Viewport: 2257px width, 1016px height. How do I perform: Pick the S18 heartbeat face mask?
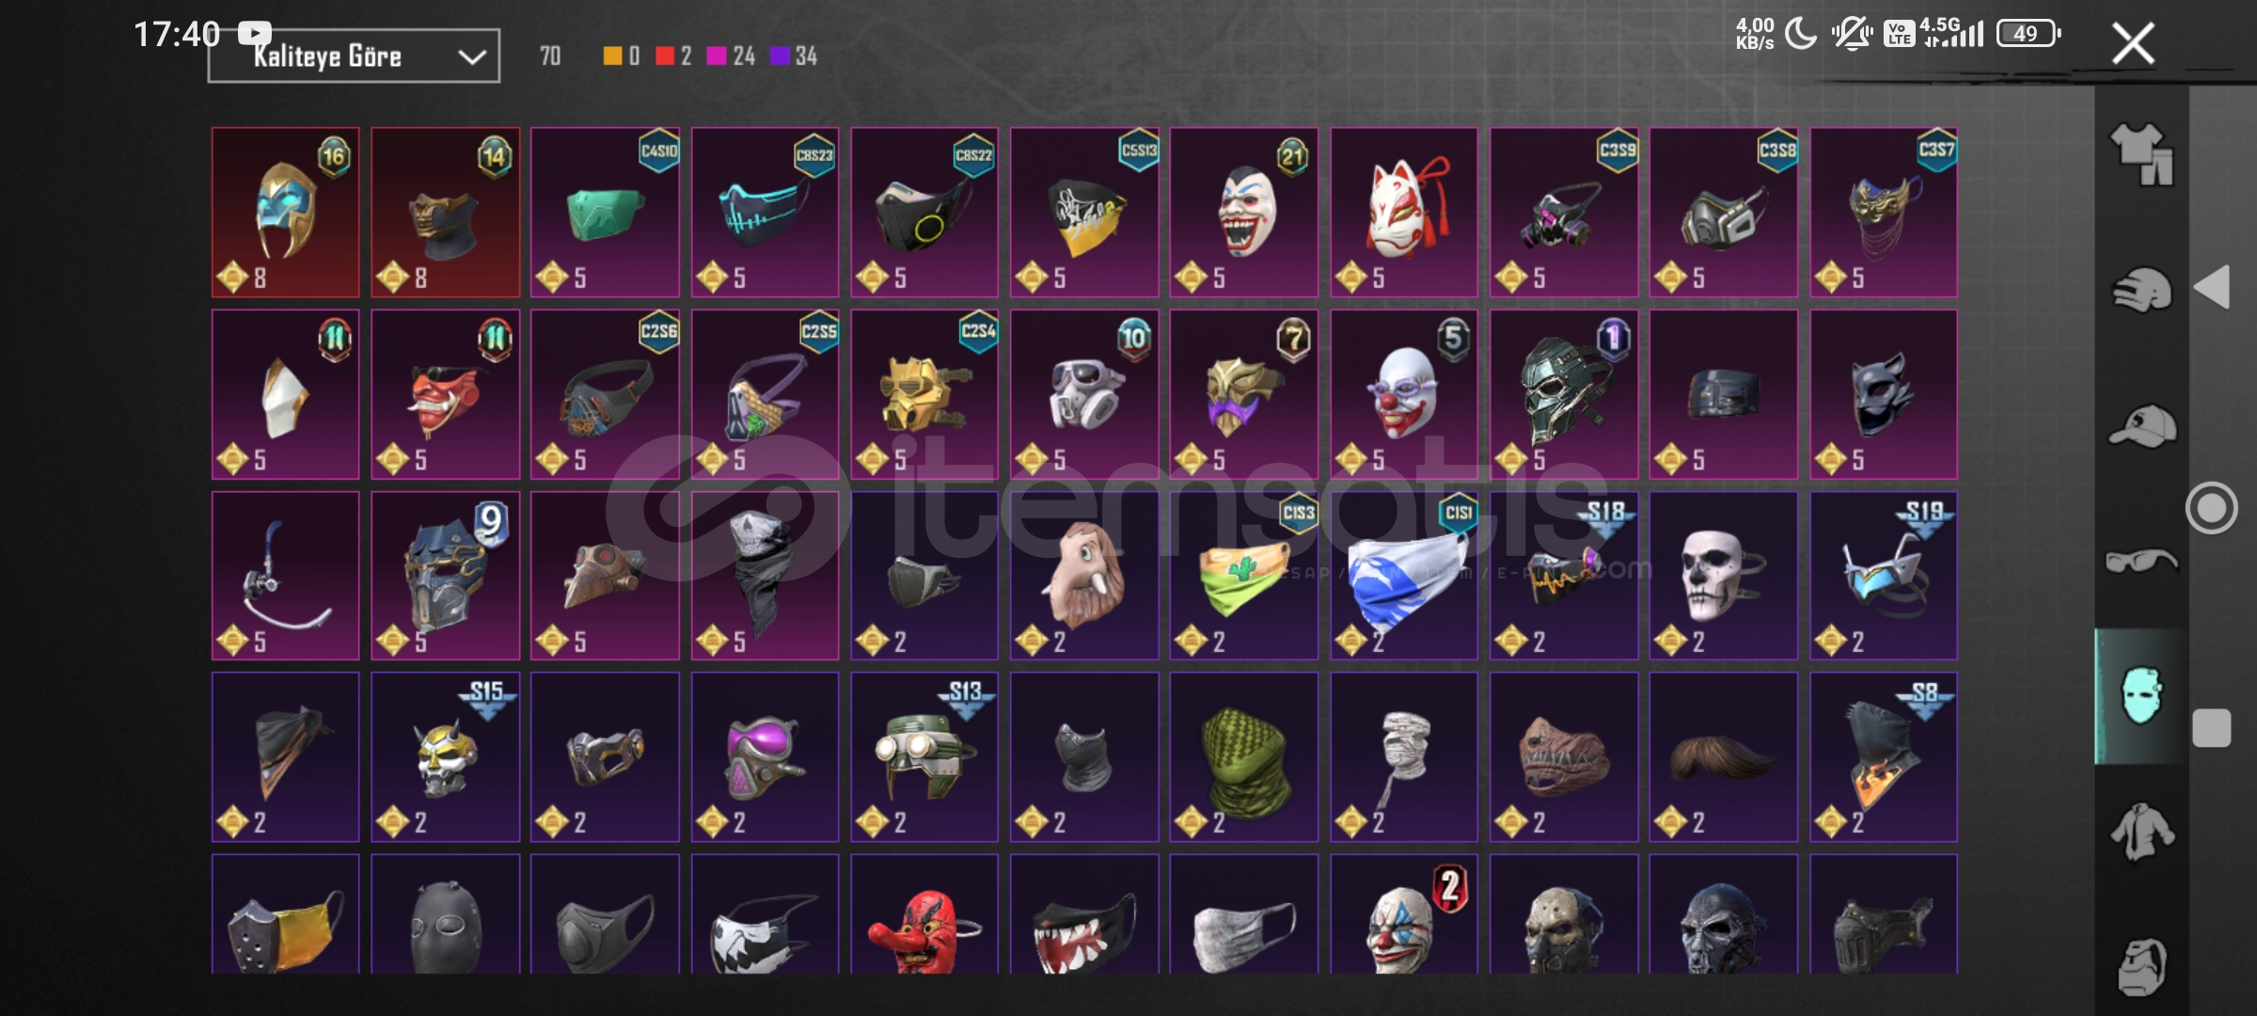pyautogui.click(x=1564, y=576)
